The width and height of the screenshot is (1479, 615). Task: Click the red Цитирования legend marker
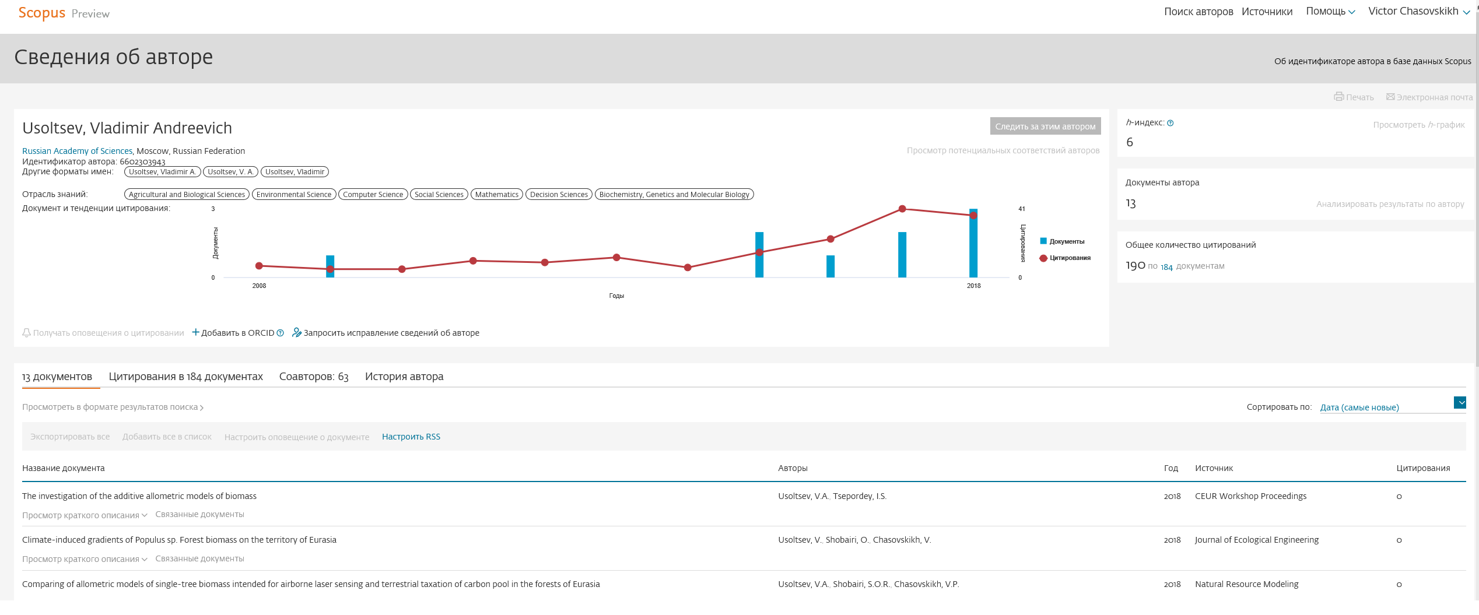click(1043, 258)
